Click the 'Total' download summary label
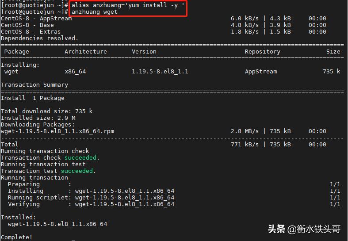The width and height of the screenshot is (348, 241). point(10,145)
